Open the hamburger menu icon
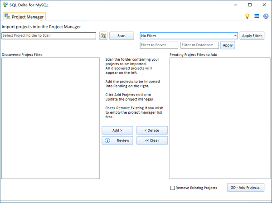Viewport: 272px width, 203px height. point(257,16)
